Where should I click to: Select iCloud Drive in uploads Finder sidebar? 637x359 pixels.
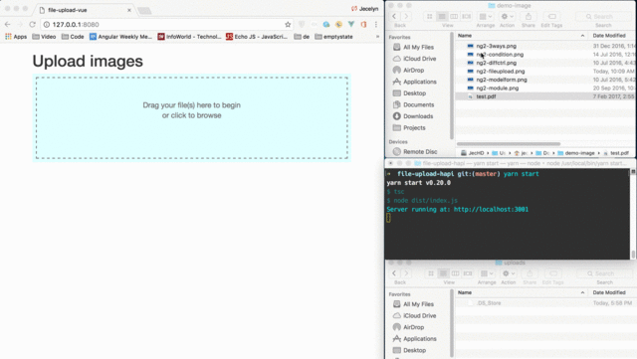419,315
